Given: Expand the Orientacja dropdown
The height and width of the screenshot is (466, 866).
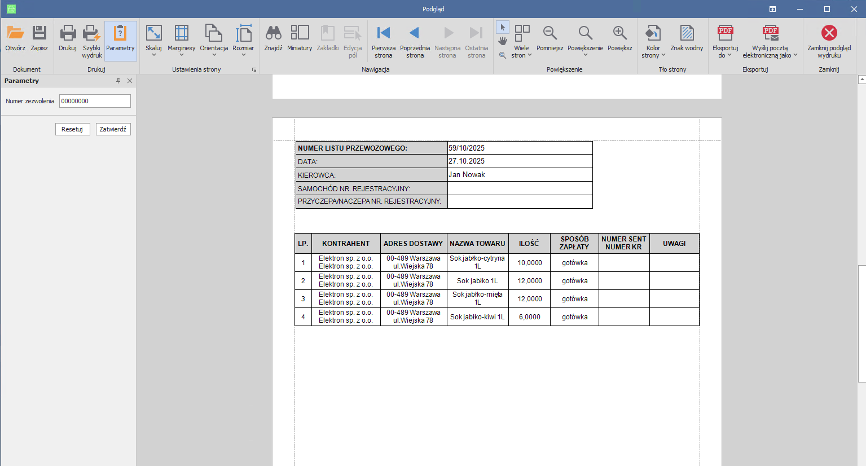Looking at the screenshot, I should tap(214, 41).
